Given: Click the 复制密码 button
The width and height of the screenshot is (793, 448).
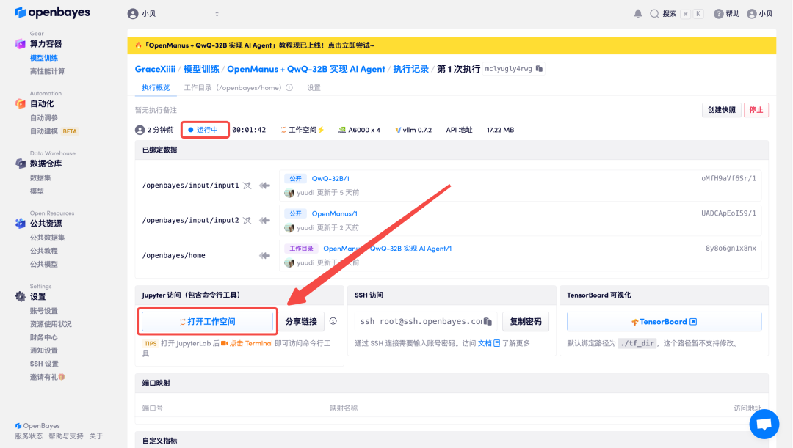Looking at the screenshot, I should click(526, 321).
